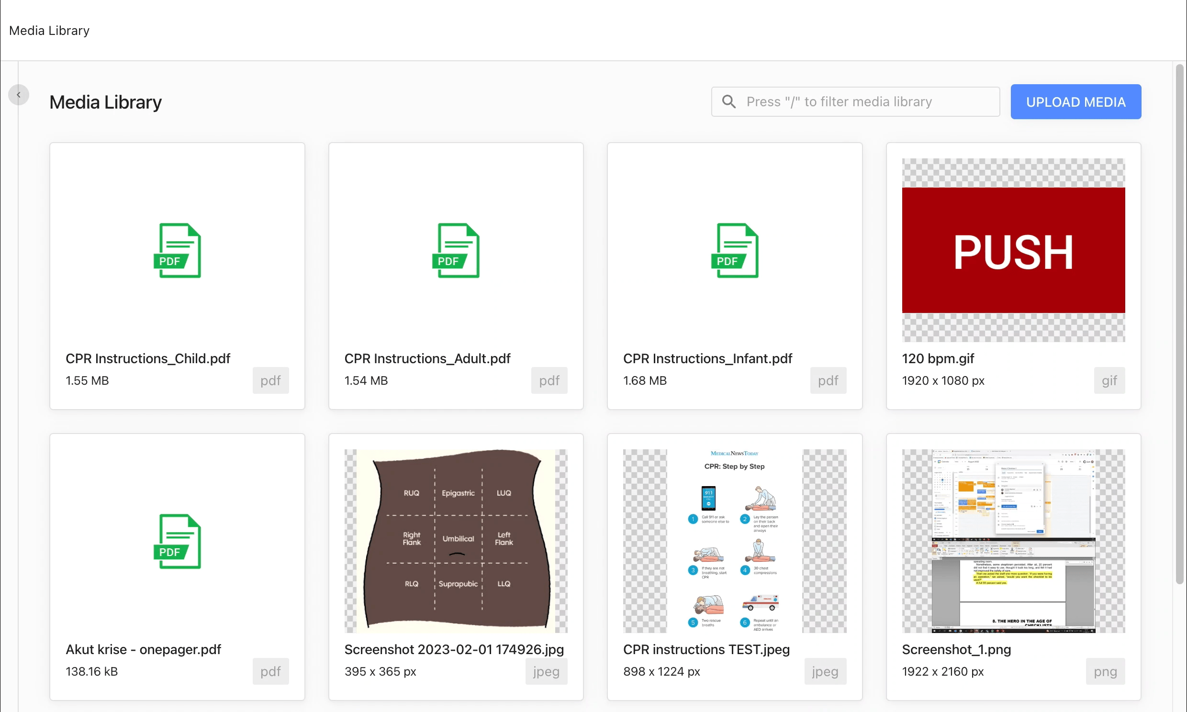Collapse sidebar with the left chevron button
Screen dimensions: 1187x712
pyautogui.click(x=19, y=95)
